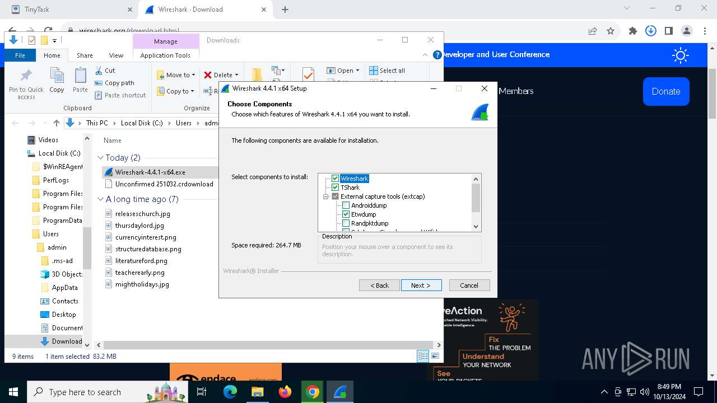Open Microsoft Edge from taskbar
Screen dimensions: 717x403
pyautogui.click(x=230, y=392)
